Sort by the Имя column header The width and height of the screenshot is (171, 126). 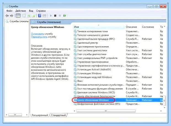point(99,27)
